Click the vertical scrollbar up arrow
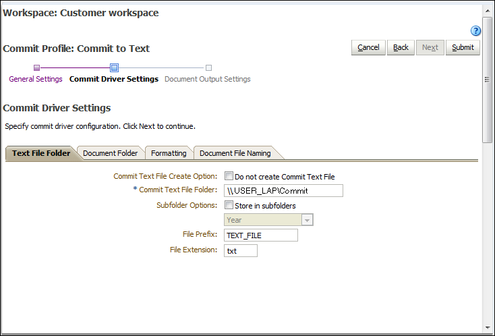Viewport: 495px width, 336px height. 488,11
